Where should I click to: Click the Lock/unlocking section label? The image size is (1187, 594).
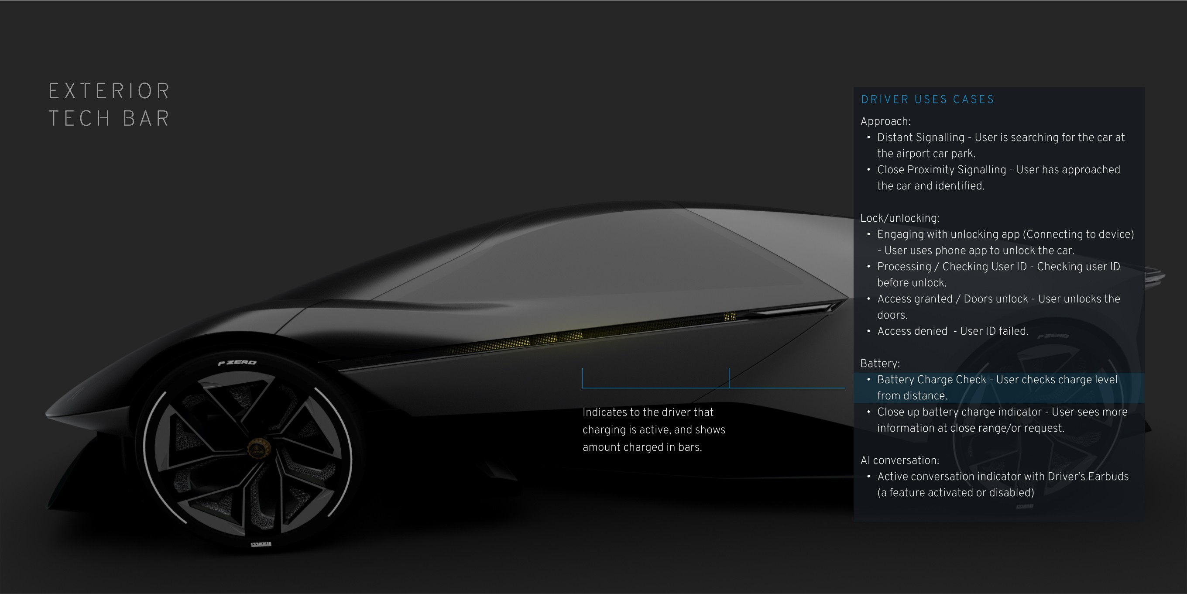899,218
